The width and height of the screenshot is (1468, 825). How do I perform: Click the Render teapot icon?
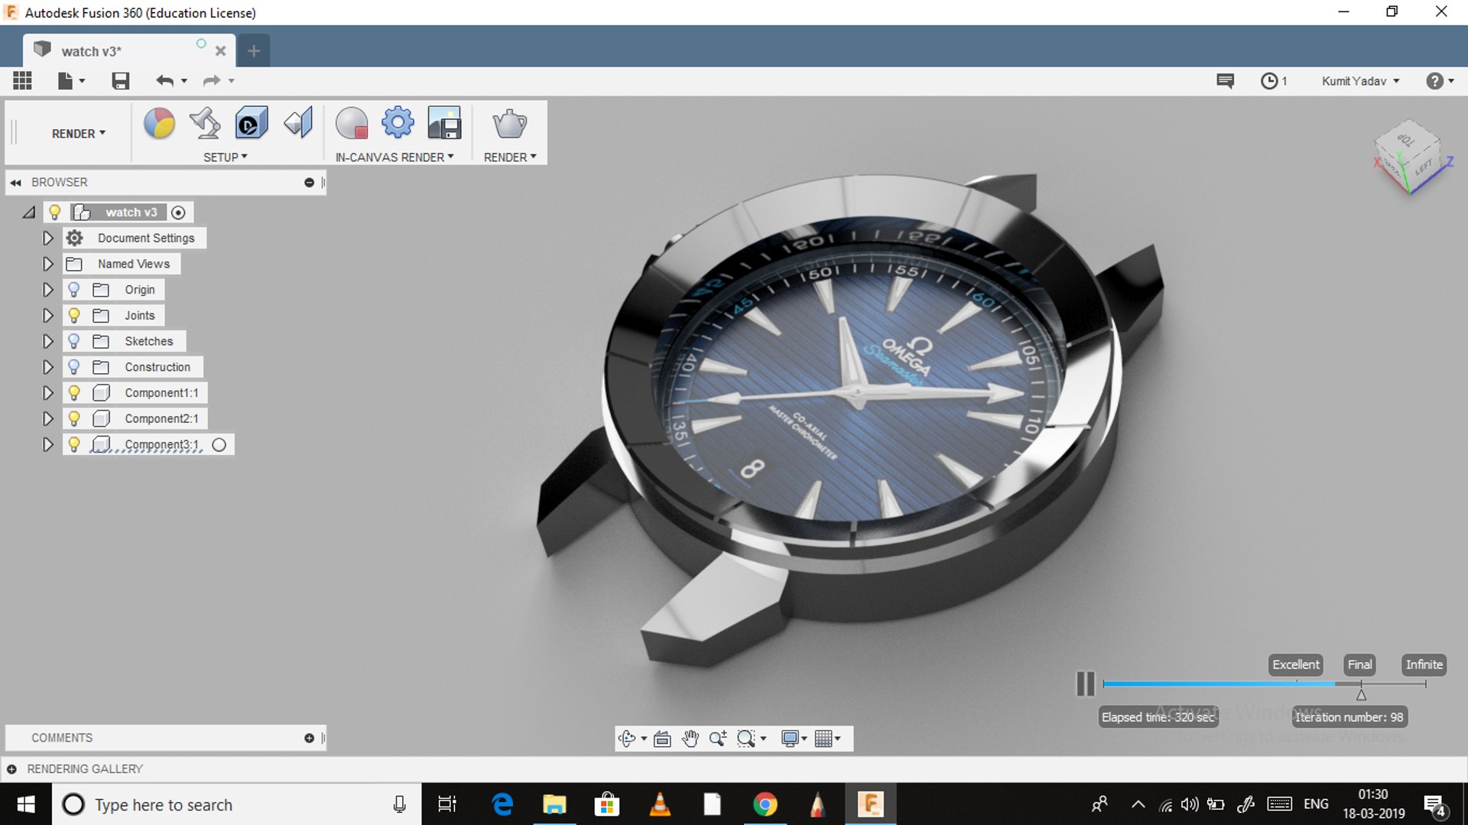pos(509,124)
